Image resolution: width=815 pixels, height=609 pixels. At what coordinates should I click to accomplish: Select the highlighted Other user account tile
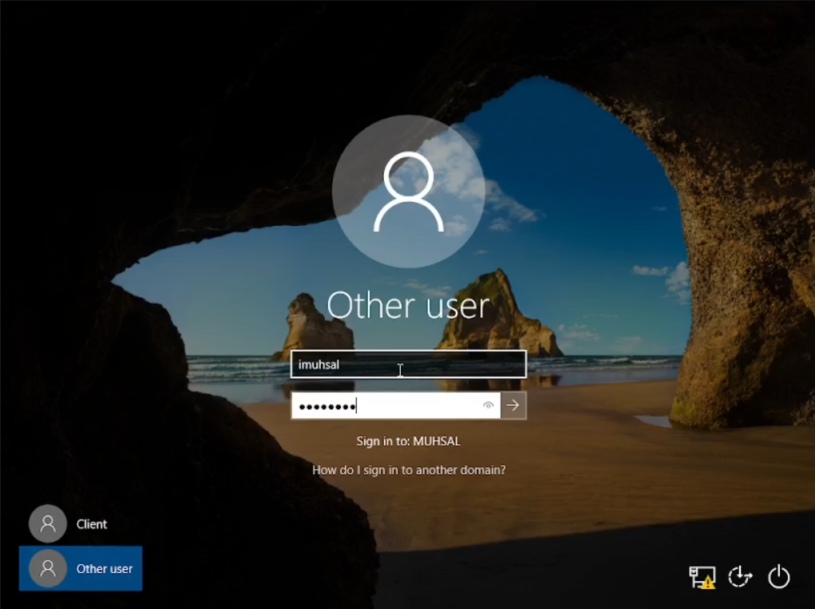pyautogui.click(x=81, y=568)
